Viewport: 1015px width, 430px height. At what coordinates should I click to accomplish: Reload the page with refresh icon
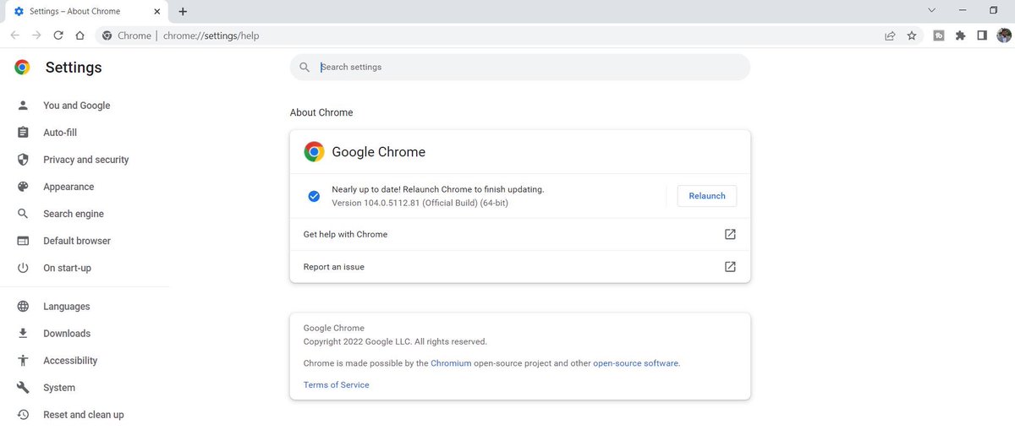tap(58, 35)
